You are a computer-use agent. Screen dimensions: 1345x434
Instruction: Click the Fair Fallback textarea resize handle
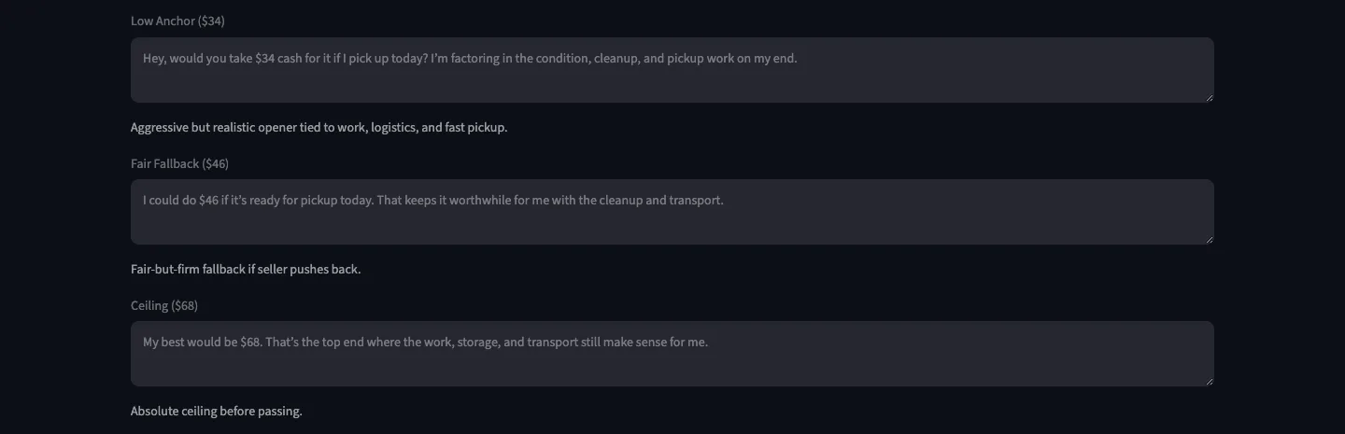pyautogui.click(x=1209, y=239)
